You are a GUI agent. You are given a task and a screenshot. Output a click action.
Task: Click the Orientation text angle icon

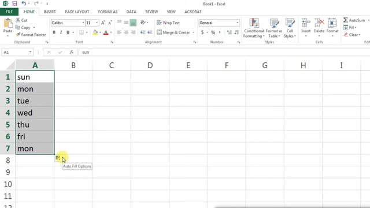(143, 23)
